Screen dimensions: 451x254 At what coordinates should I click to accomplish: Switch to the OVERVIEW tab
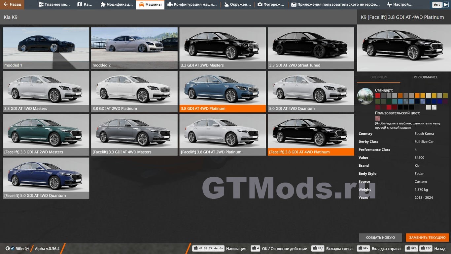(x=378, y=77)
